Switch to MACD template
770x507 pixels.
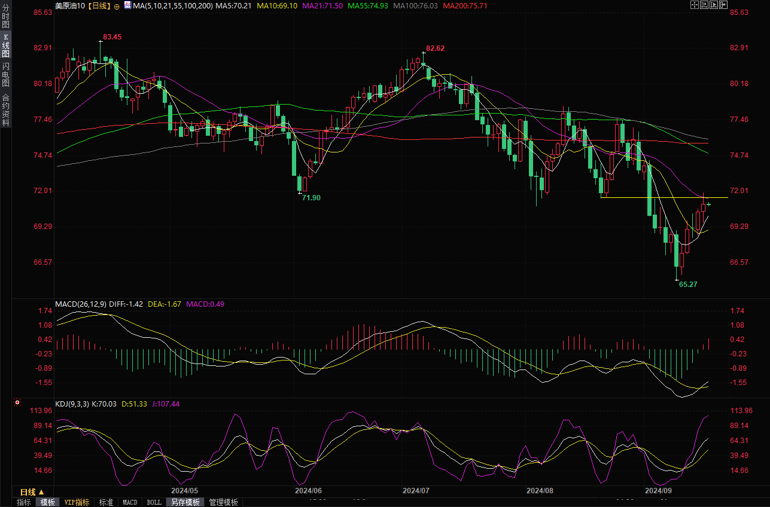tap(130, 502)
